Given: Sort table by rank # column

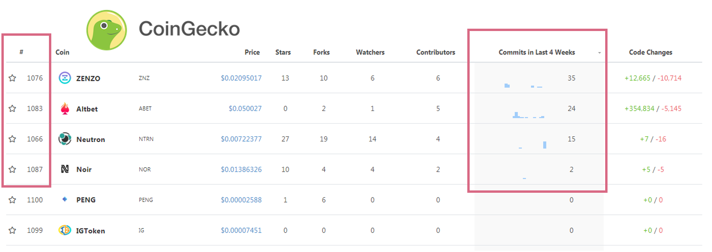Looking at the screenshot, I should pos(22,52).
